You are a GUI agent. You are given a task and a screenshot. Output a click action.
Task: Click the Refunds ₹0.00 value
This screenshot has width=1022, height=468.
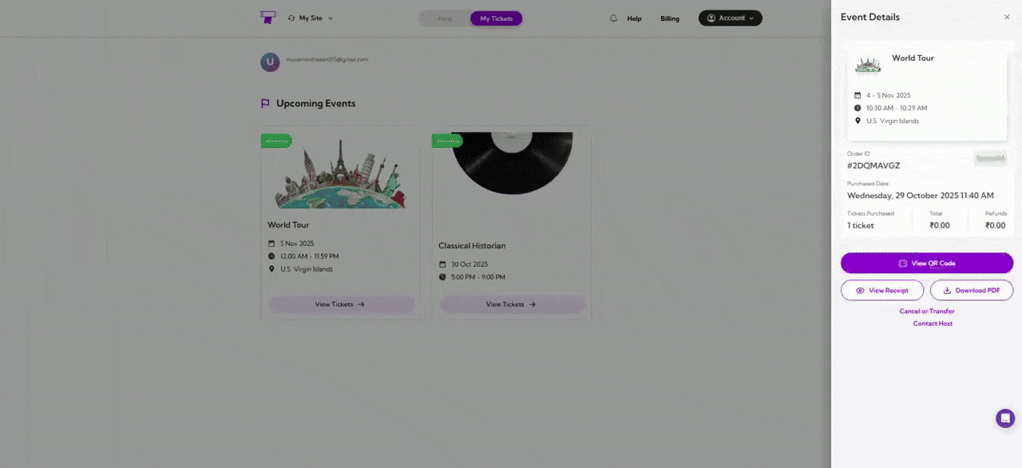click(x=996, y=225)
